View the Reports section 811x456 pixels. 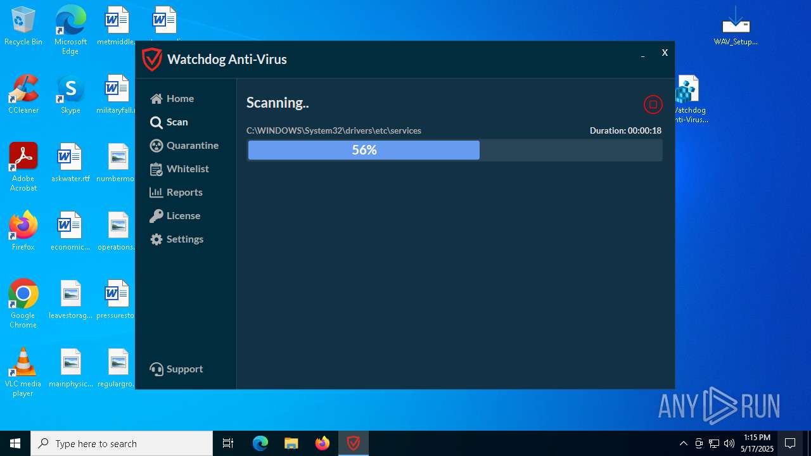[176, 193]
